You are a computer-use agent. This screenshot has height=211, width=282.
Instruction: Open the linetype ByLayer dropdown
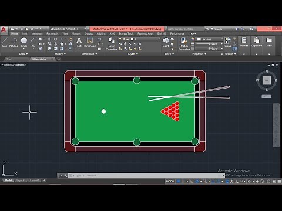210,49
